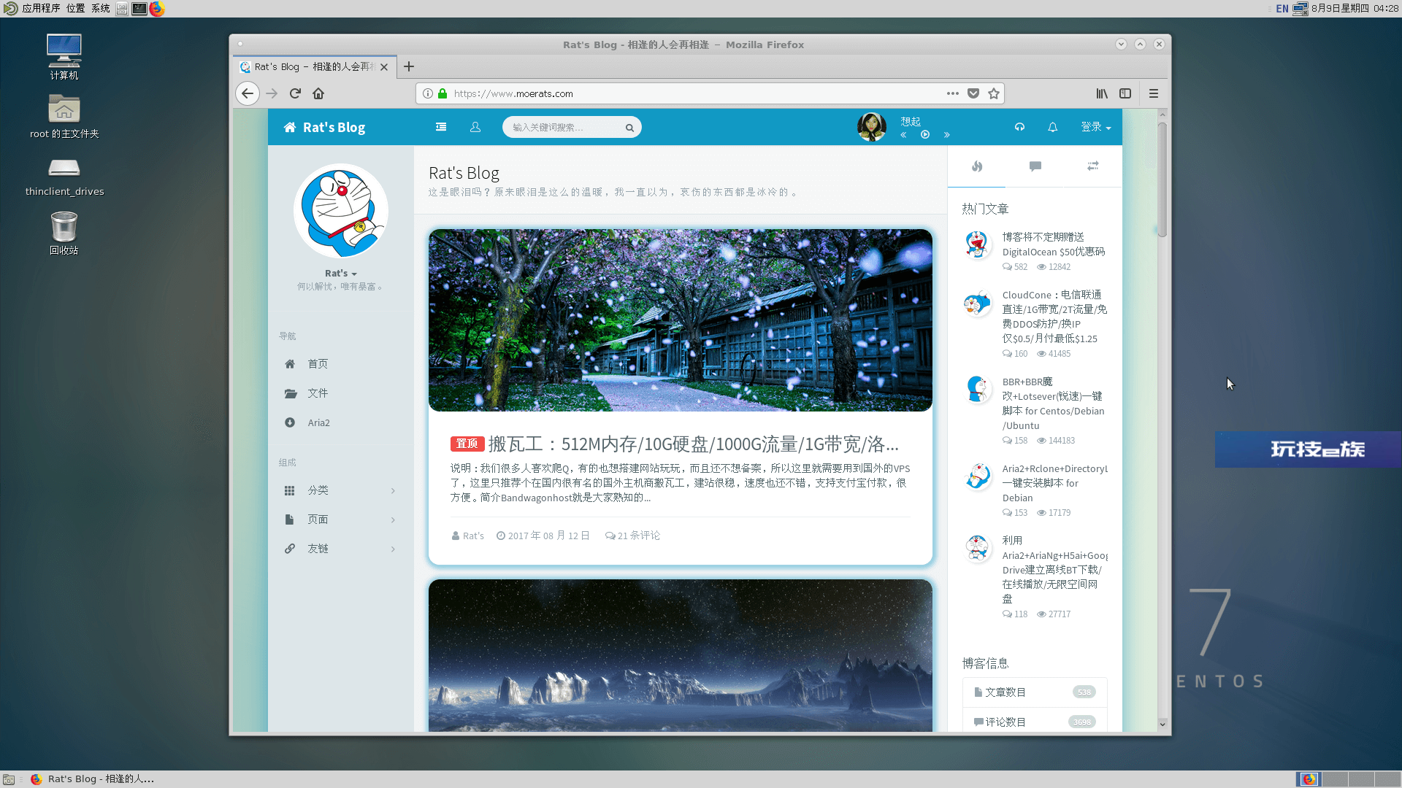The width and height of the screenshot is (1402, 788).
Task: Go back in Firefox
Action: [x=248, y=93]
